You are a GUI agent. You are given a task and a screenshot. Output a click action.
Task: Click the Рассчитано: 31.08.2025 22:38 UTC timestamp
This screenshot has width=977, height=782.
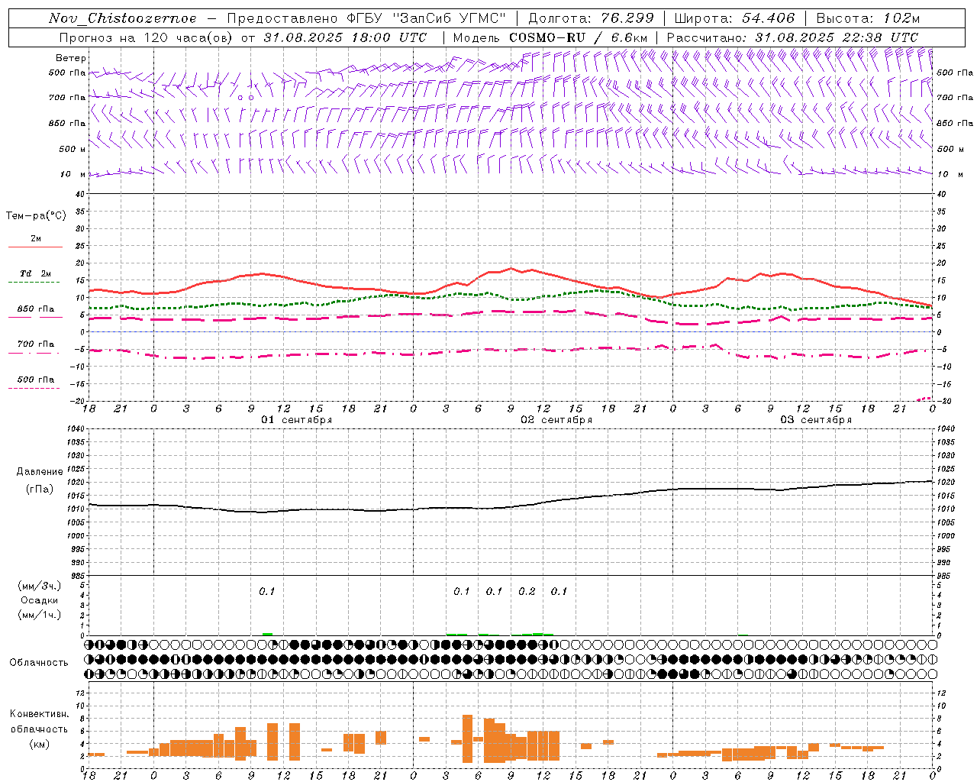[792, 37]
